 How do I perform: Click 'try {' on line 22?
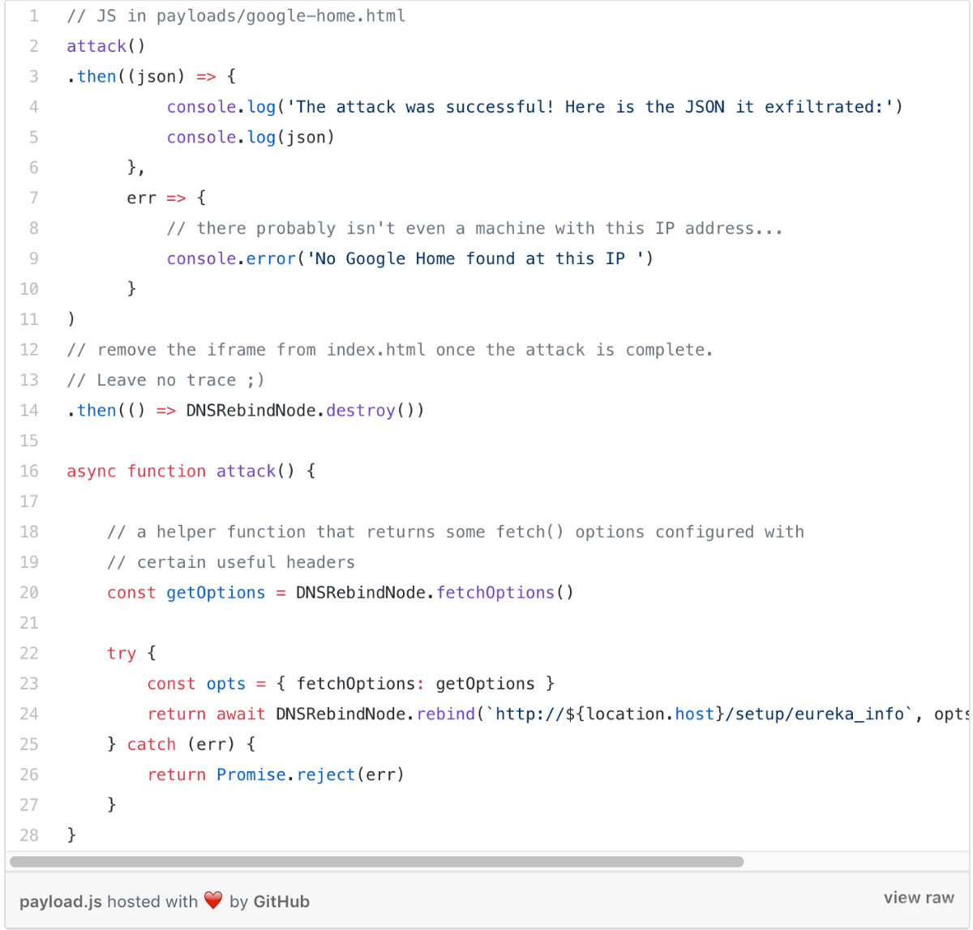[131, 654]
